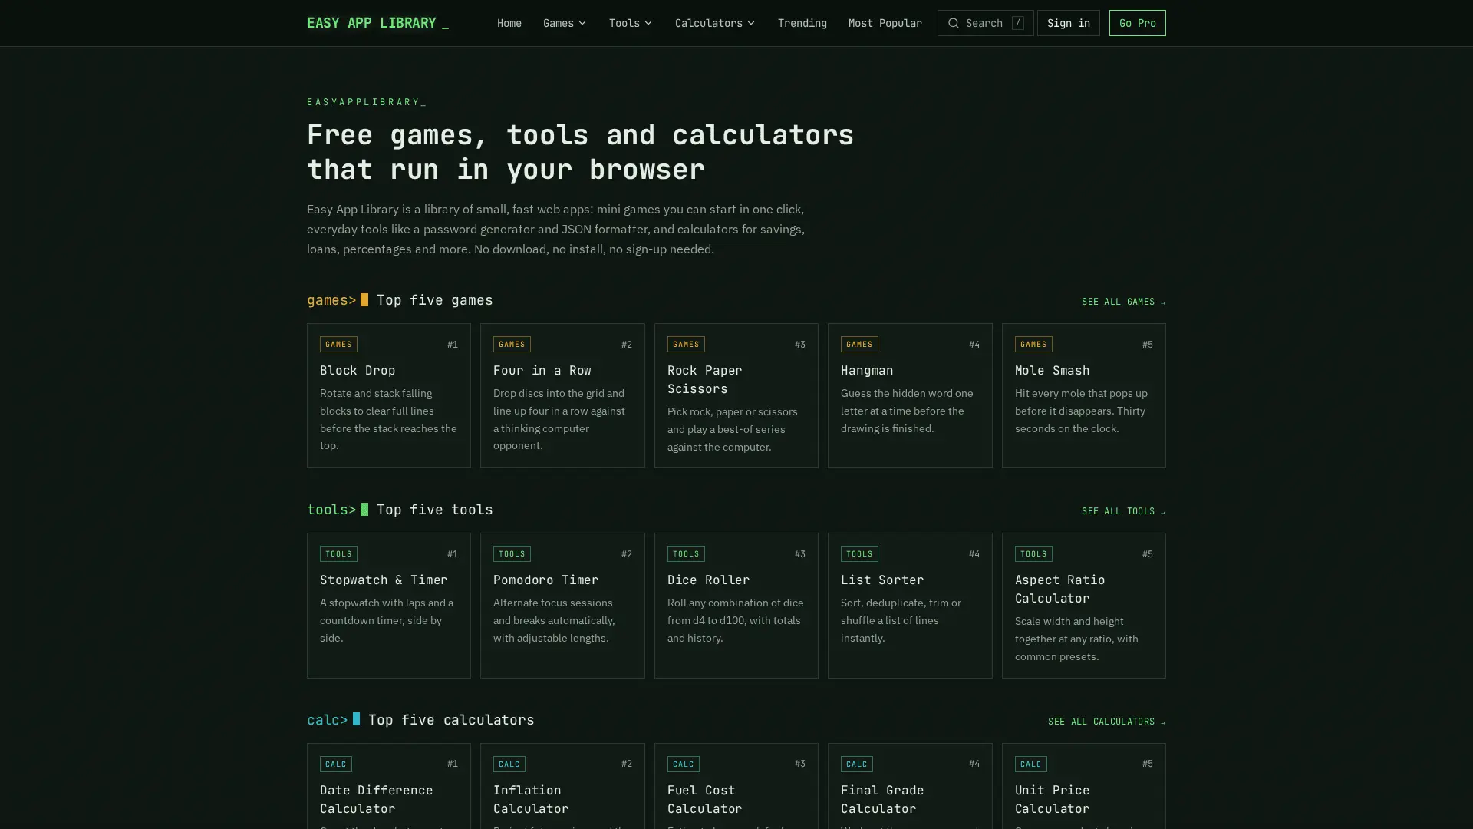Click the Go Pro button
Image resolution: width=1473 pixels, height=829 pixels.
pos(1137,23)
